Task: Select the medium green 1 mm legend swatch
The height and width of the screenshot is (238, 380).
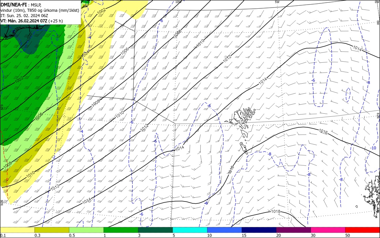Action: [x=121, y=230]
